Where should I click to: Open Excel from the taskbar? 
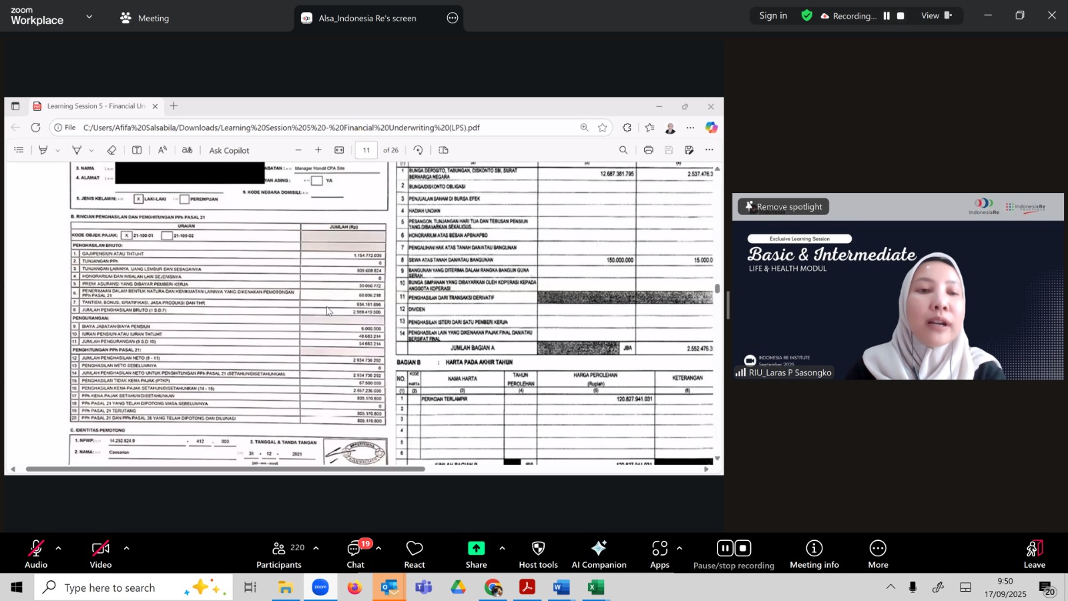pyautogui.click(x=595, y=588)
